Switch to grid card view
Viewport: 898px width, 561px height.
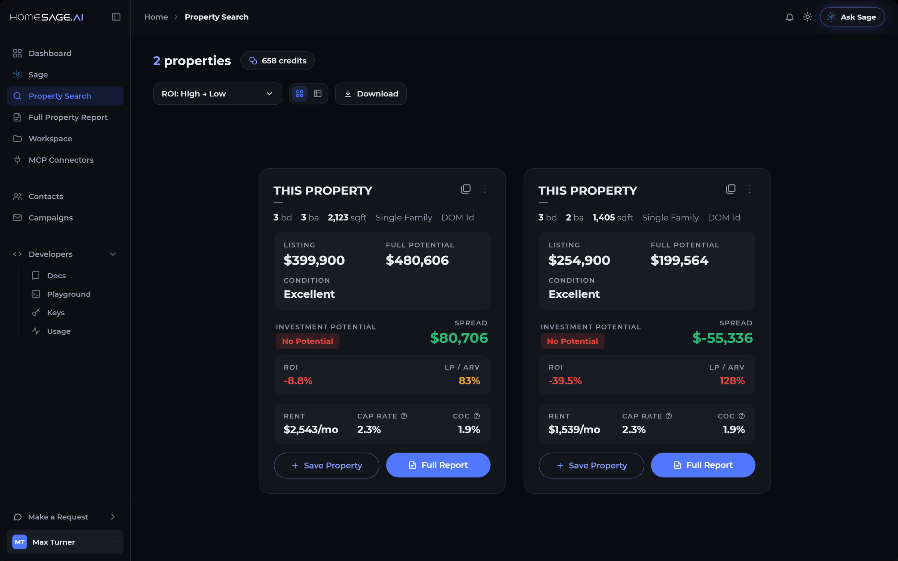[x=300, y=93]
